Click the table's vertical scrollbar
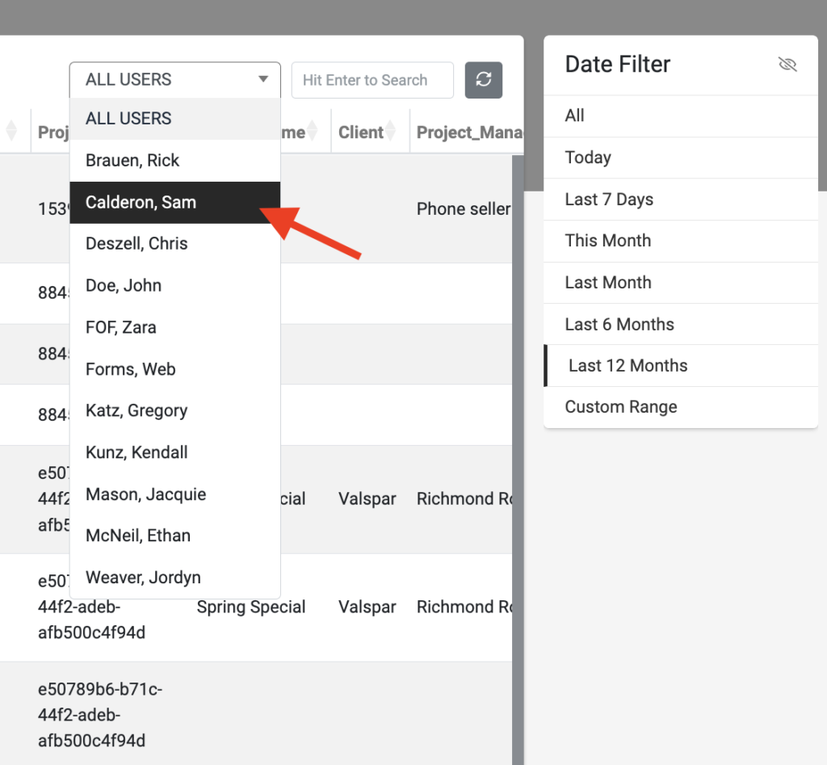827x765 pixels. [x=518, y=459]
